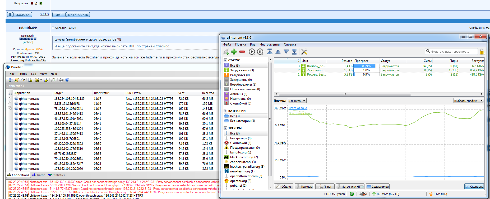Open the Пиры tab in qBittorrent
The height and width of the screenshot is (199, 490).
325,187
